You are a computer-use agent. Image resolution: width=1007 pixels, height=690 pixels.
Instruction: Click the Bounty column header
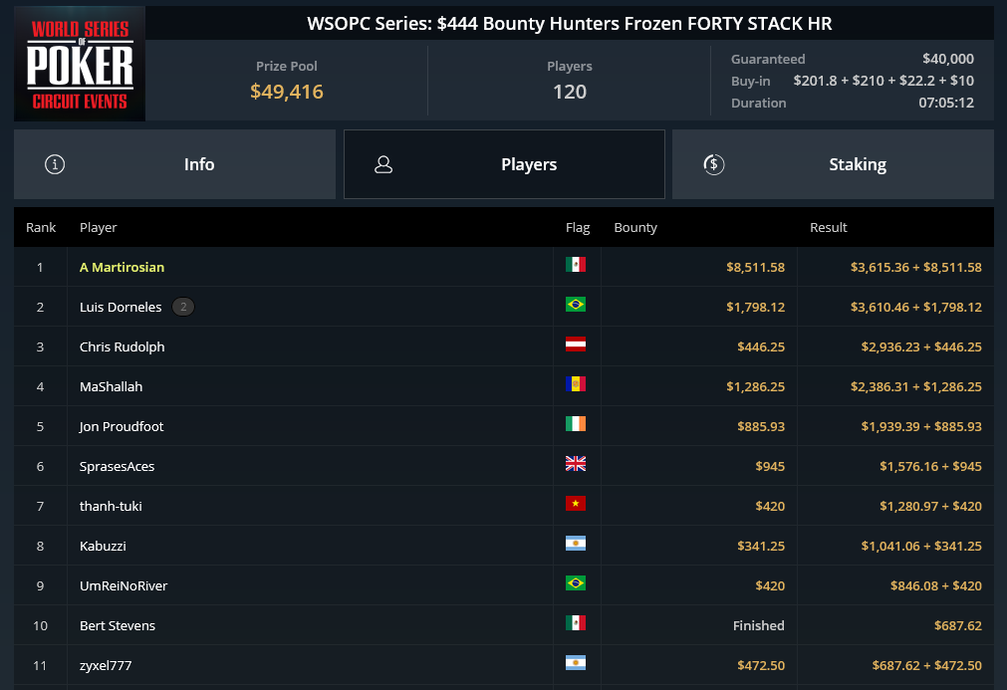635,227
